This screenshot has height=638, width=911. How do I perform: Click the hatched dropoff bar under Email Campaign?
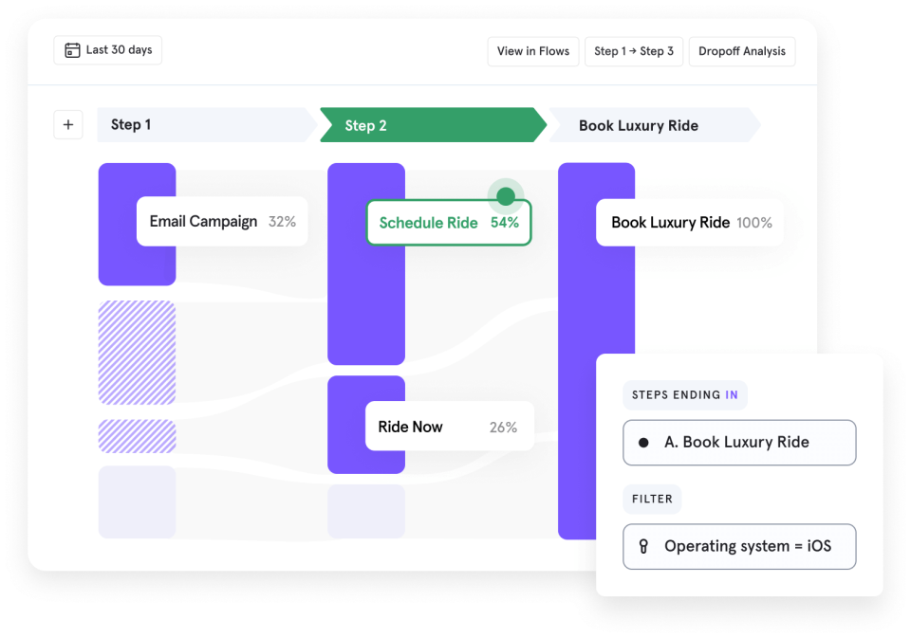click(137, 352)
